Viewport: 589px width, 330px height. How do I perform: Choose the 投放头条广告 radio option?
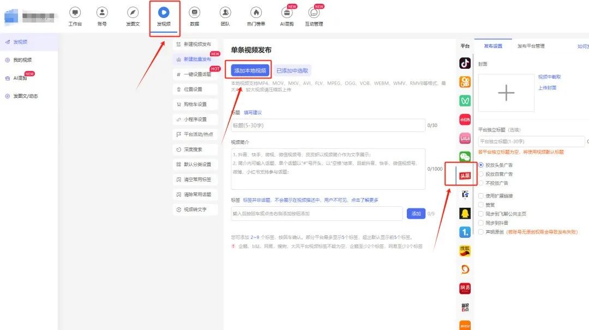click(x=481, y=165)
